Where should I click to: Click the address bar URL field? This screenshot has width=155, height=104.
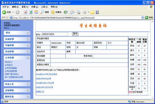pyautogui.click(x=77, y=18)
